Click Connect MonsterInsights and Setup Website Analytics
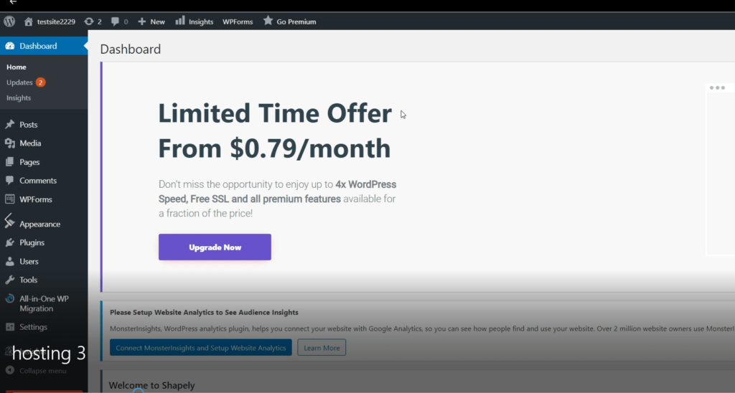The image size is (735, 393). (201, 348)
